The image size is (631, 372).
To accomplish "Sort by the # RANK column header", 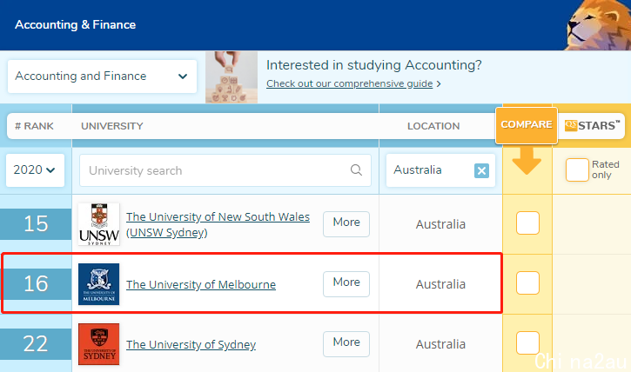I will [x=34, y=126].
